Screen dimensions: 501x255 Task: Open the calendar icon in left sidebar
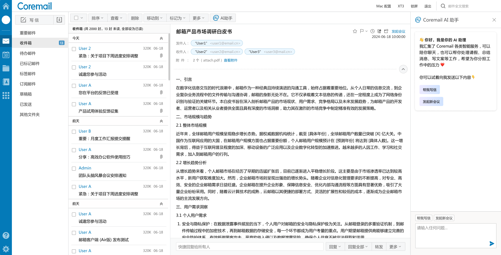click(x=6, y=55)
